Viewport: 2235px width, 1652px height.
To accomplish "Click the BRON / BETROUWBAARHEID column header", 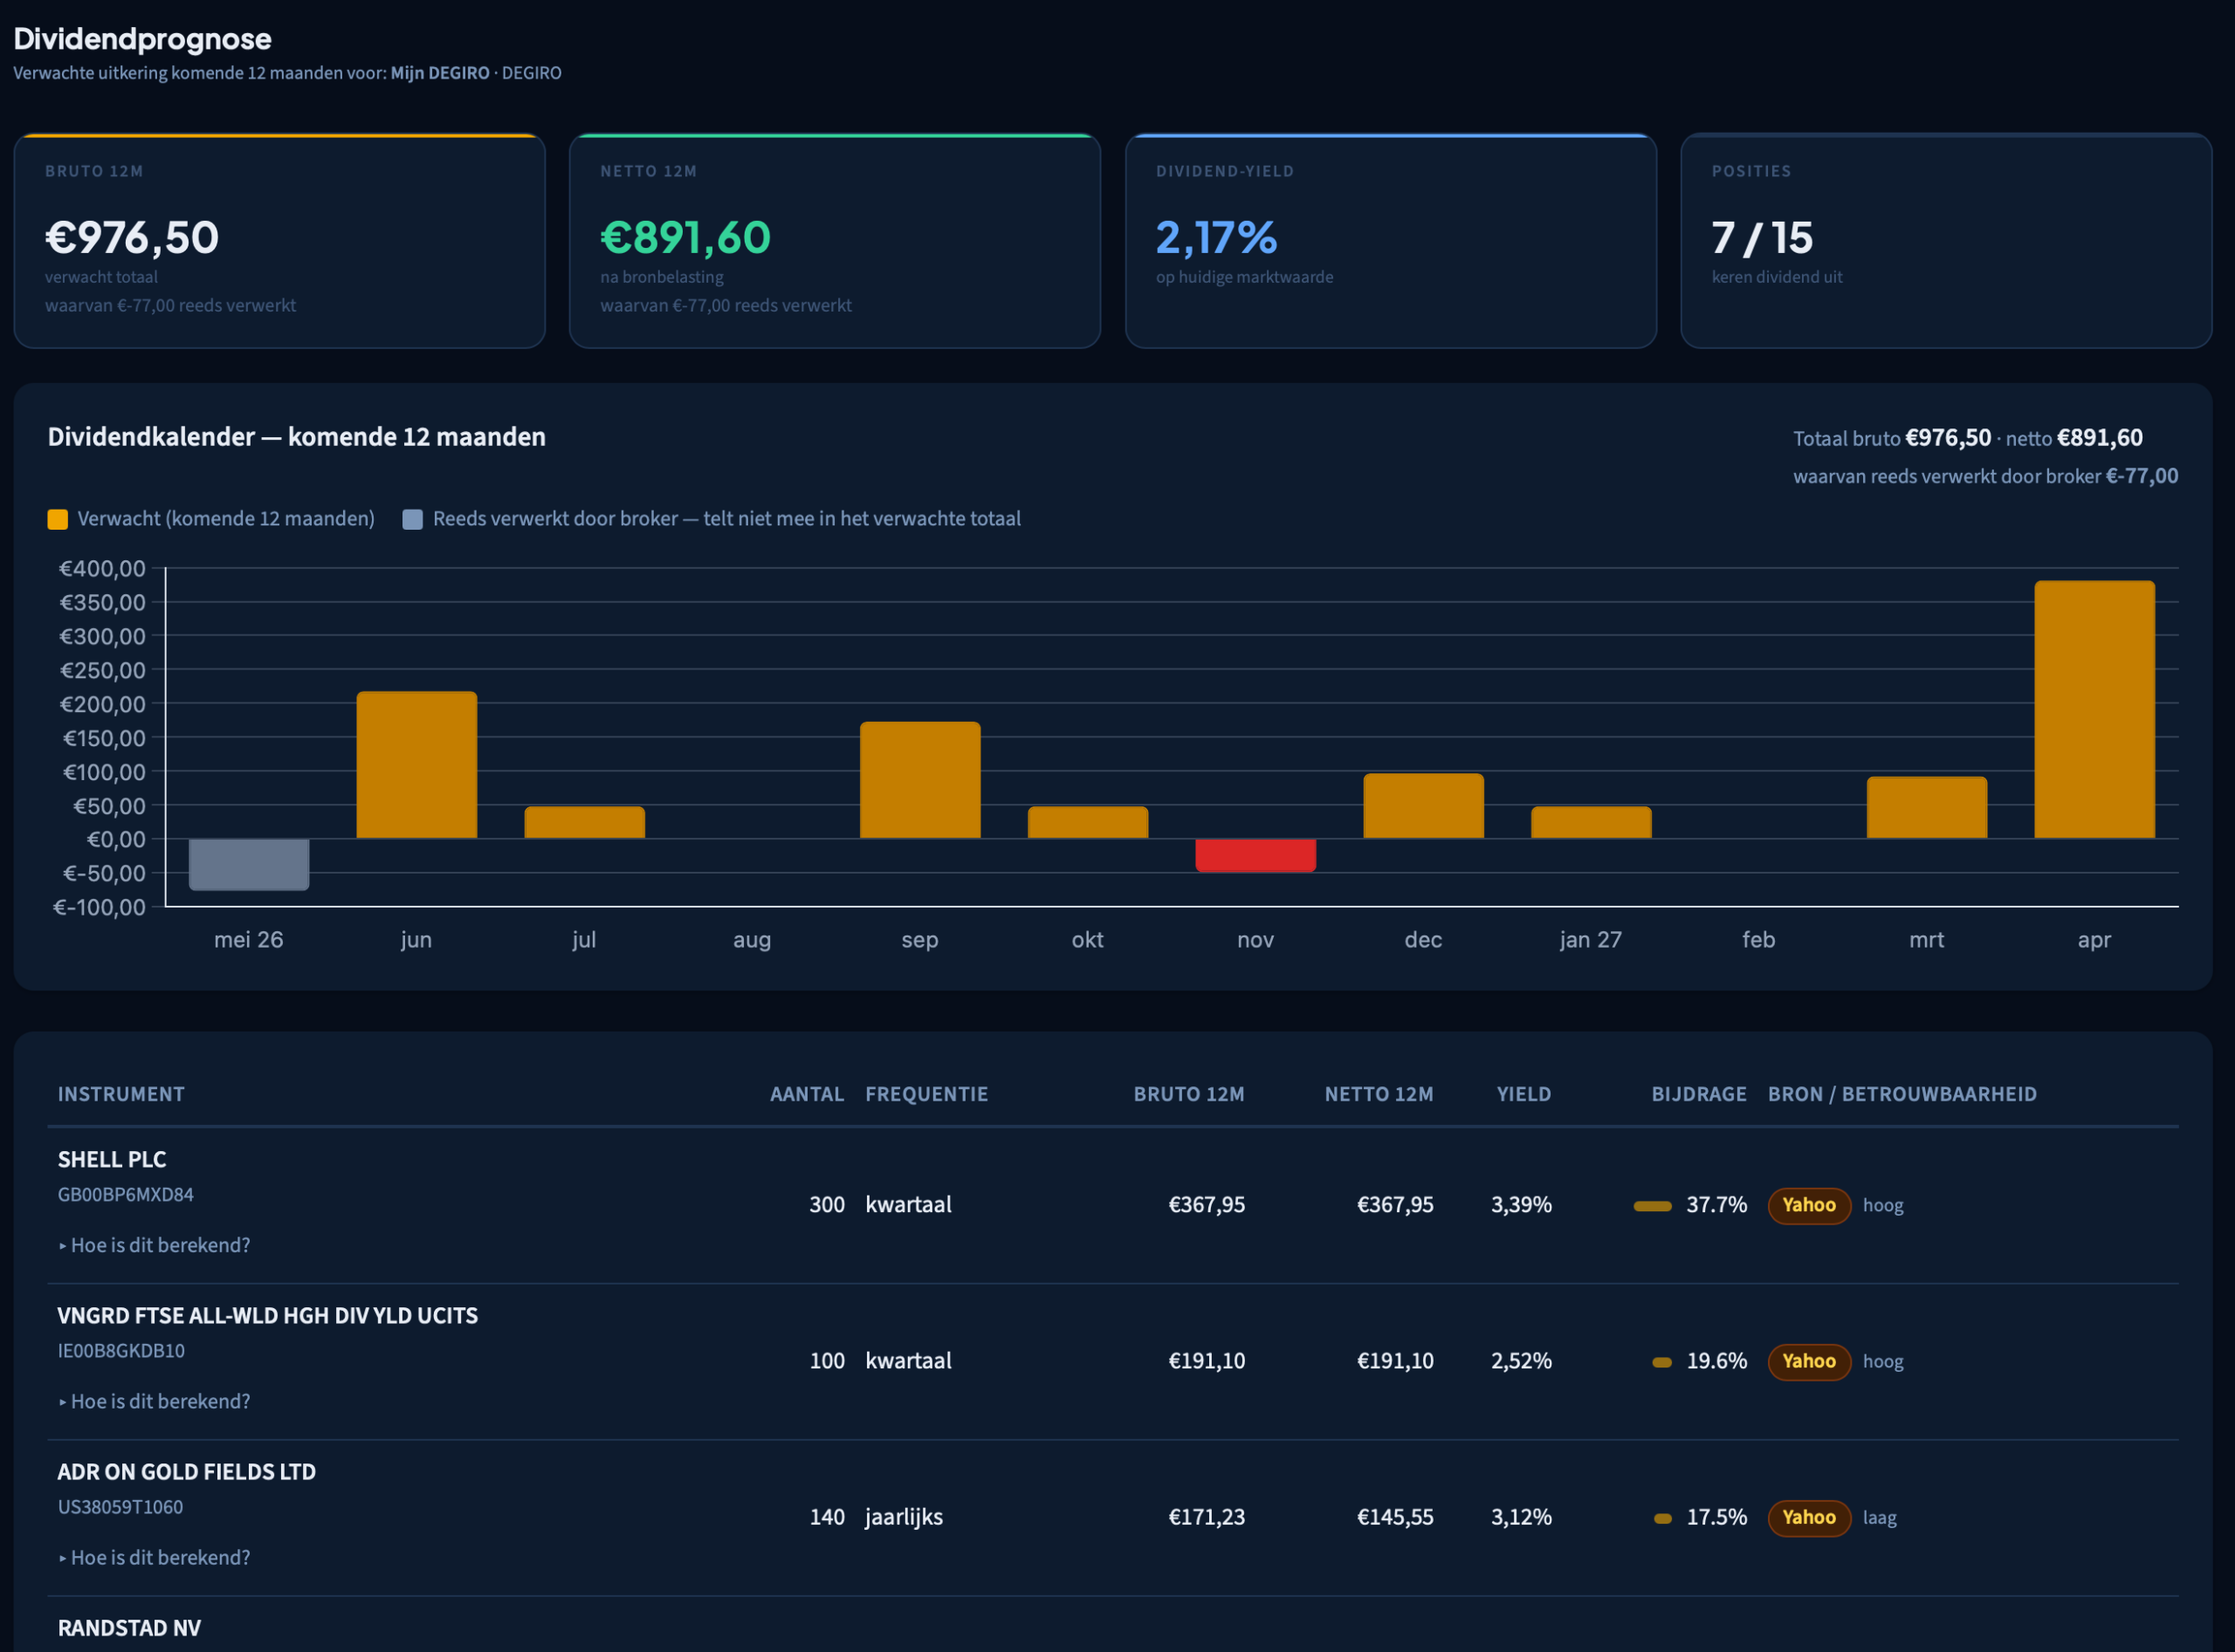I will click(x=1903, y=1094).
